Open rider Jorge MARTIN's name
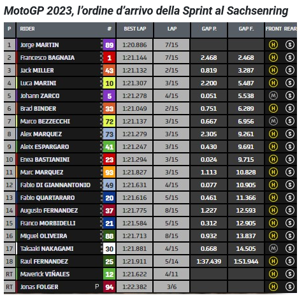 [40, 45]
